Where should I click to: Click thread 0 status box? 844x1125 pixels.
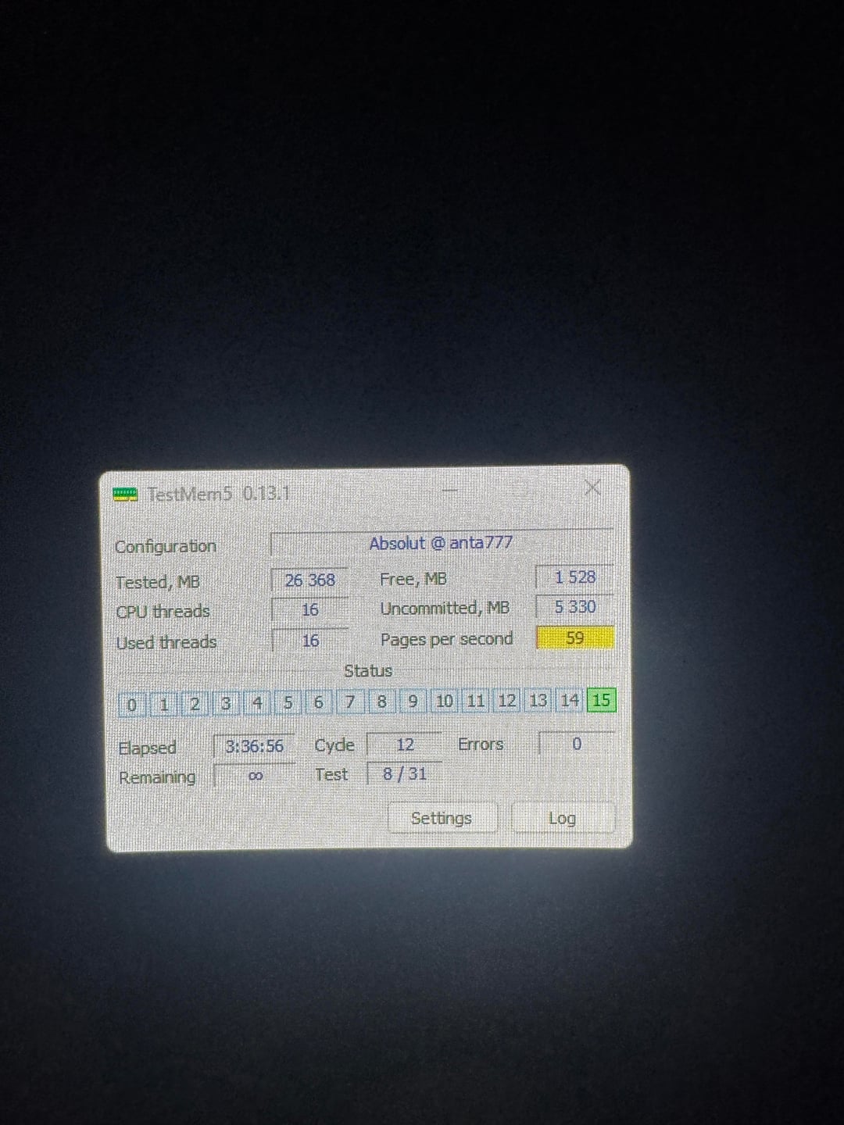(132, 705)
